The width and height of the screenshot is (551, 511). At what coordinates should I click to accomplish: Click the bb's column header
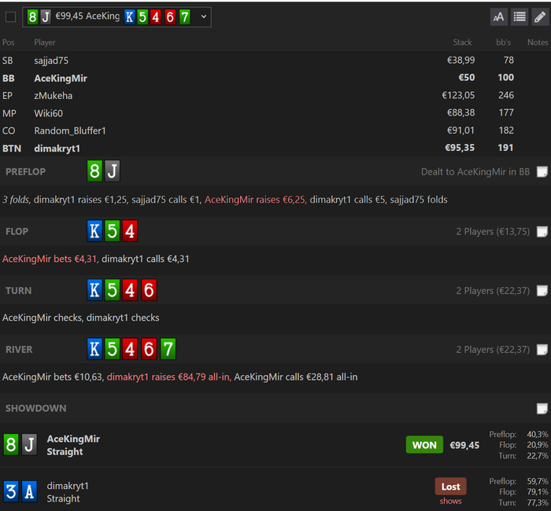pyautogui.click(x=503, y=42)
